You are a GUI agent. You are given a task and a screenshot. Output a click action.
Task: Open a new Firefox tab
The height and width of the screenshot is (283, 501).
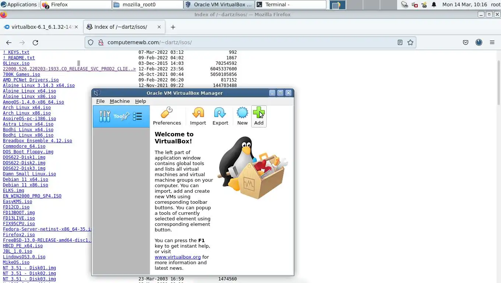[173, 27]
